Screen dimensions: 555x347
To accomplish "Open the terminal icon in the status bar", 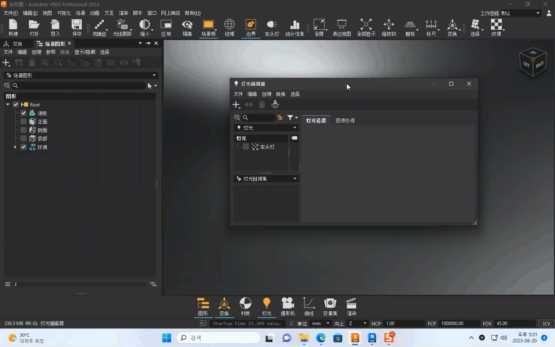I will (x=203, y=323).
